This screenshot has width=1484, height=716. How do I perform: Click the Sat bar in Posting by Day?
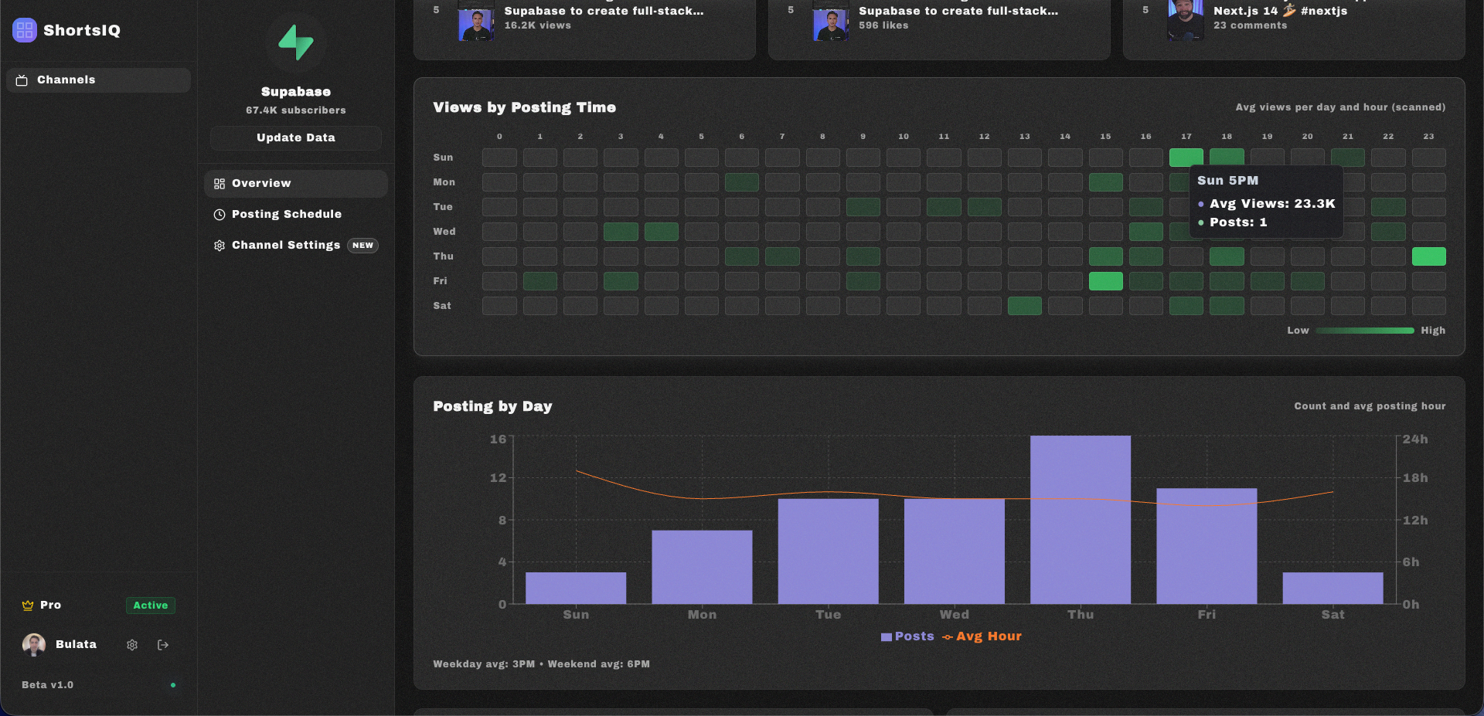1333,588
